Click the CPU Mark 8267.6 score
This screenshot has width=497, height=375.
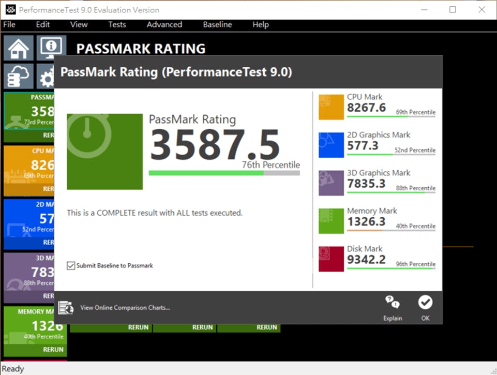[x=366, y=108]
